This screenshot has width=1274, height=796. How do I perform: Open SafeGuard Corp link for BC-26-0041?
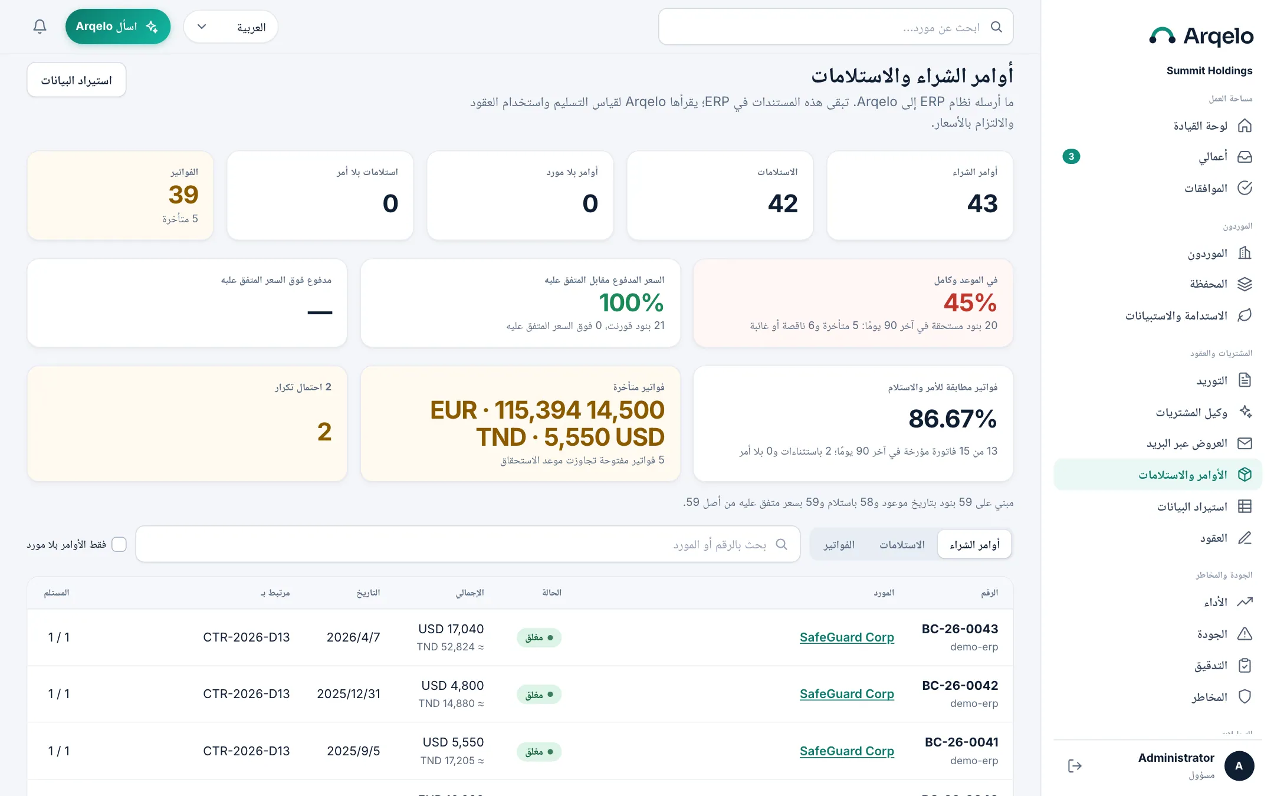tap(846, 751)
